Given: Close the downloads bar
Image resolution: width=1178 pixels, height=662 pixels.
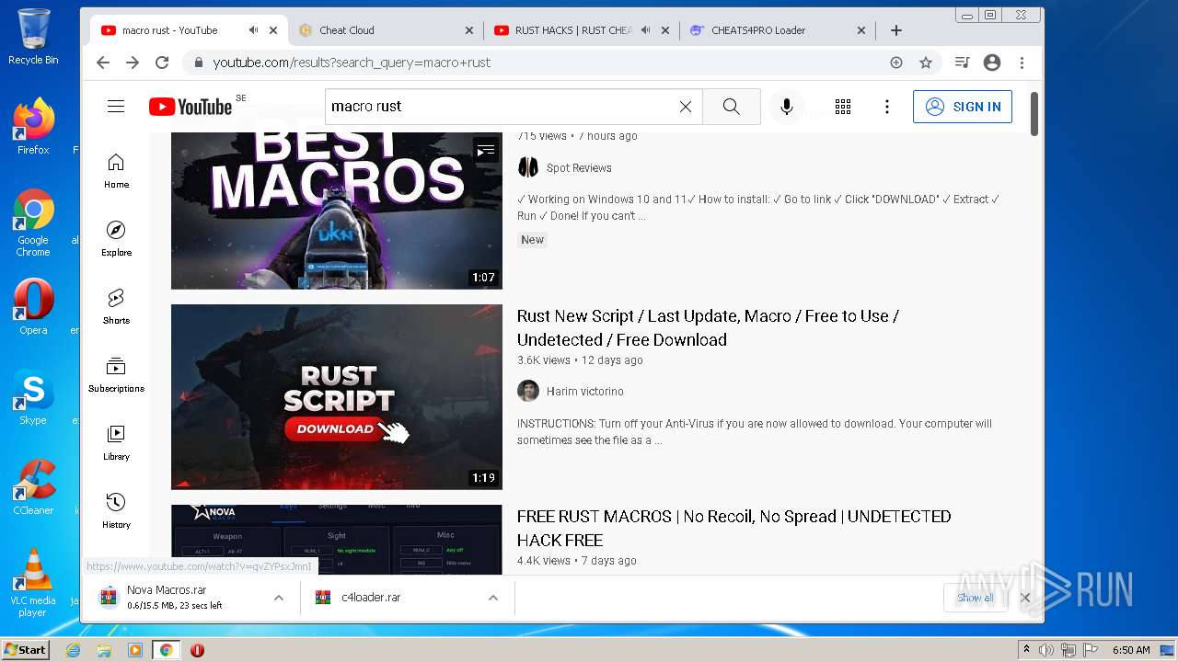Looking at the screenshot, I should point(1024,598).
